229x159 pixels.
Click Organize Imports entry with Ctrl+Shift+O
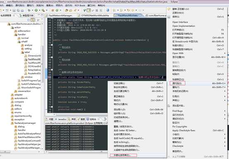pyautogui.click(x=138, y=113)
